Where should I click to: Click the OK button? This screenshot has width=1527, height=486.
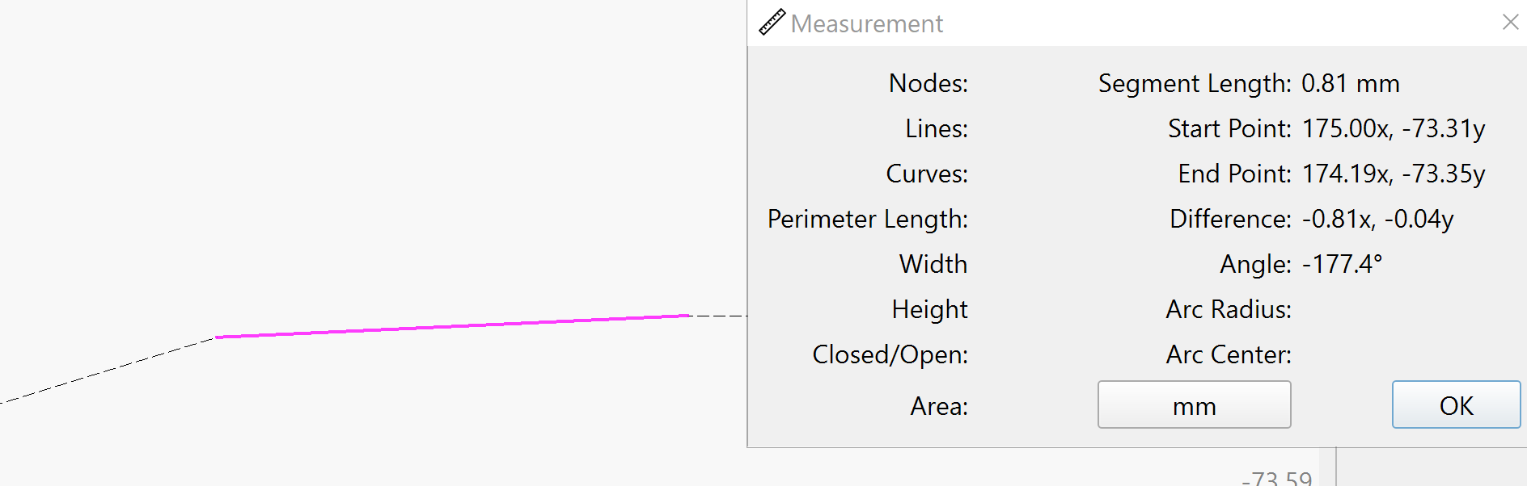click(1456, 404)
